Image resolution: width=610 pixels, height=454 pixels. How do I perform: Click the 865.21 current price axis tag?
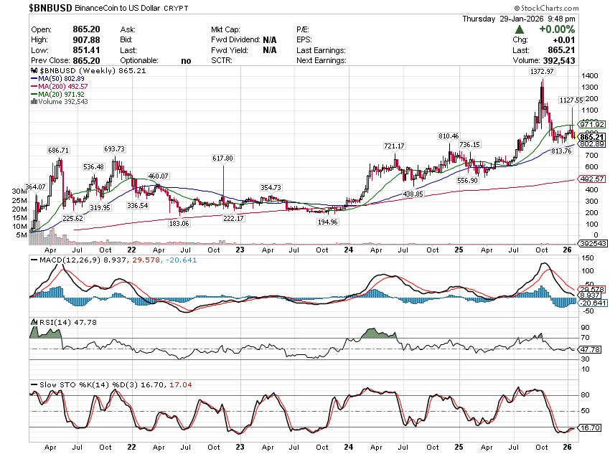click(x=594, y=136)
